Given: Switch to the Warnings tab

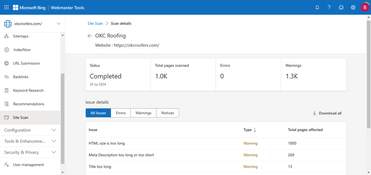Looking at the screenshot, I should (143, 113).
